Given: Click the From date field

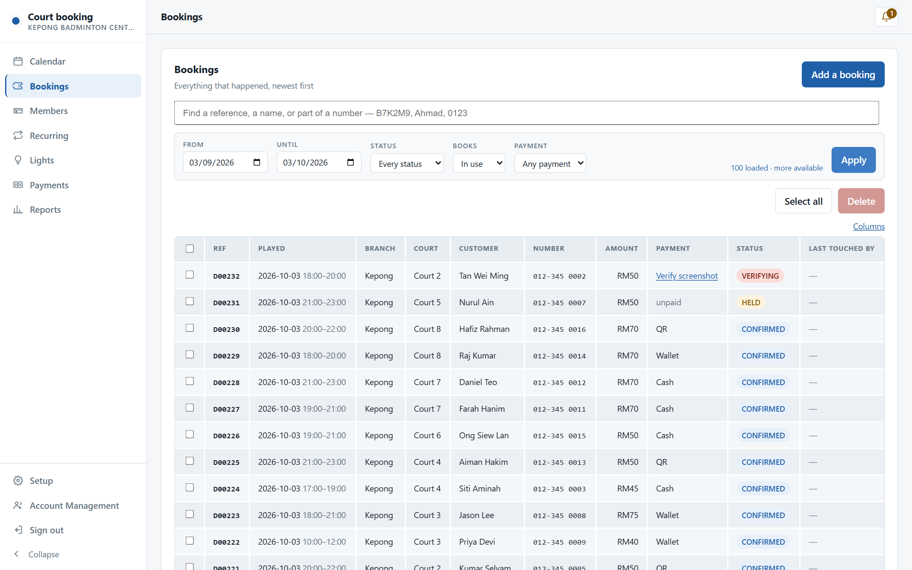Looking at the screenshot, I should coord(225,163).
